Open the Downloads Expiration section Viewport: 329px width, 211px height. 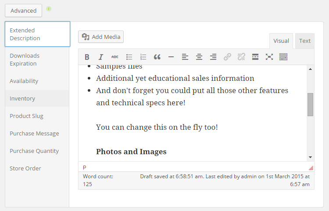(x=37, y=59)
